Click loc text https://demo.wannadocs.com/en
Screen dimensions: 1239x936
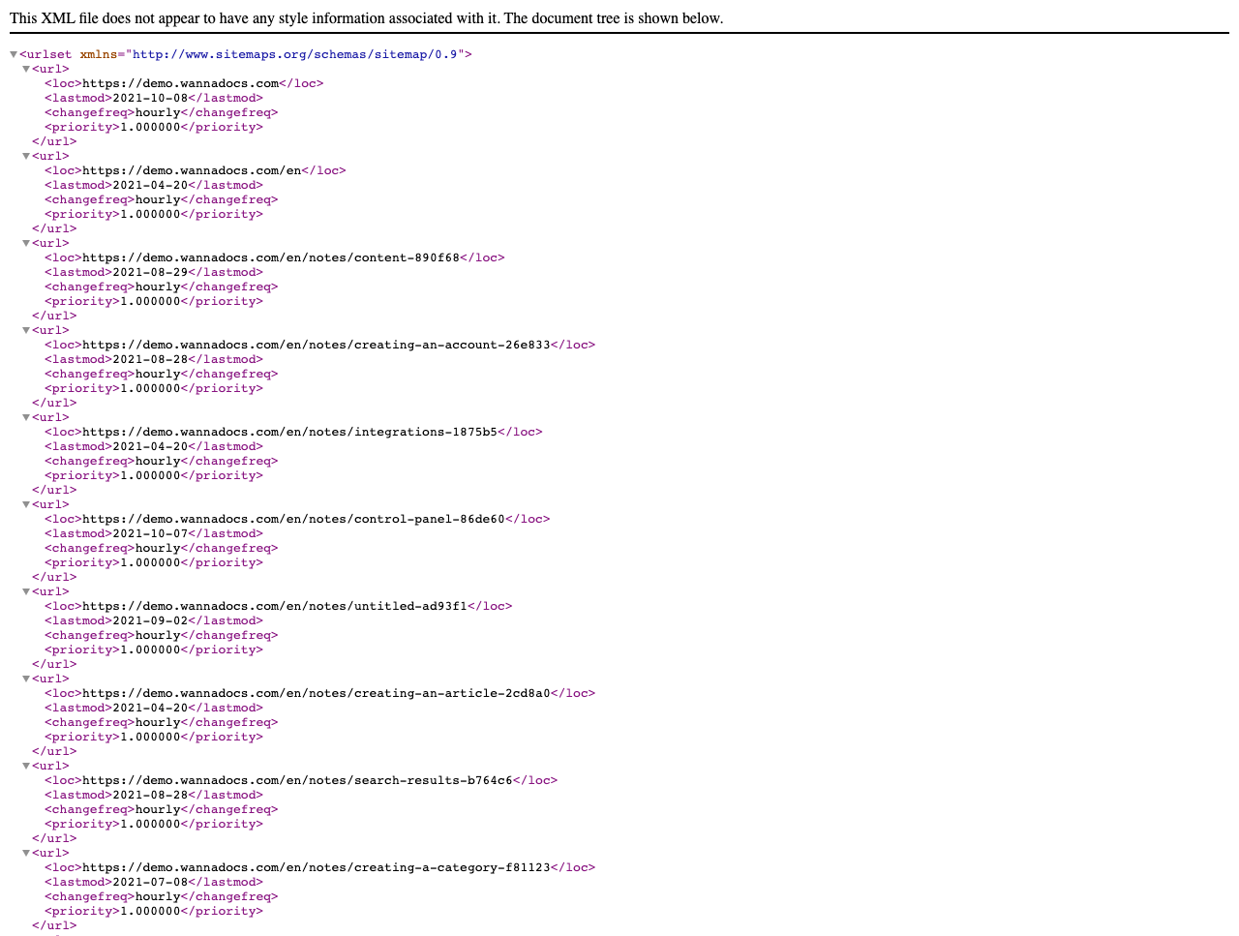pyautogui.click(x=192, y=170)
